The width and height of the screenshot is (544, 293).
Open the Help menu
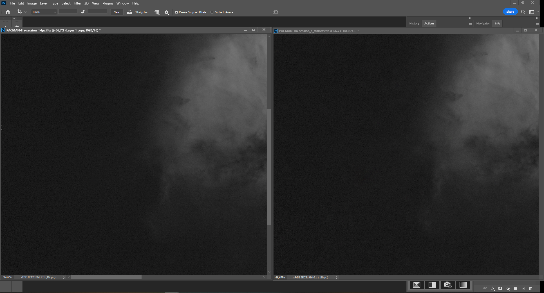(136, 3)
